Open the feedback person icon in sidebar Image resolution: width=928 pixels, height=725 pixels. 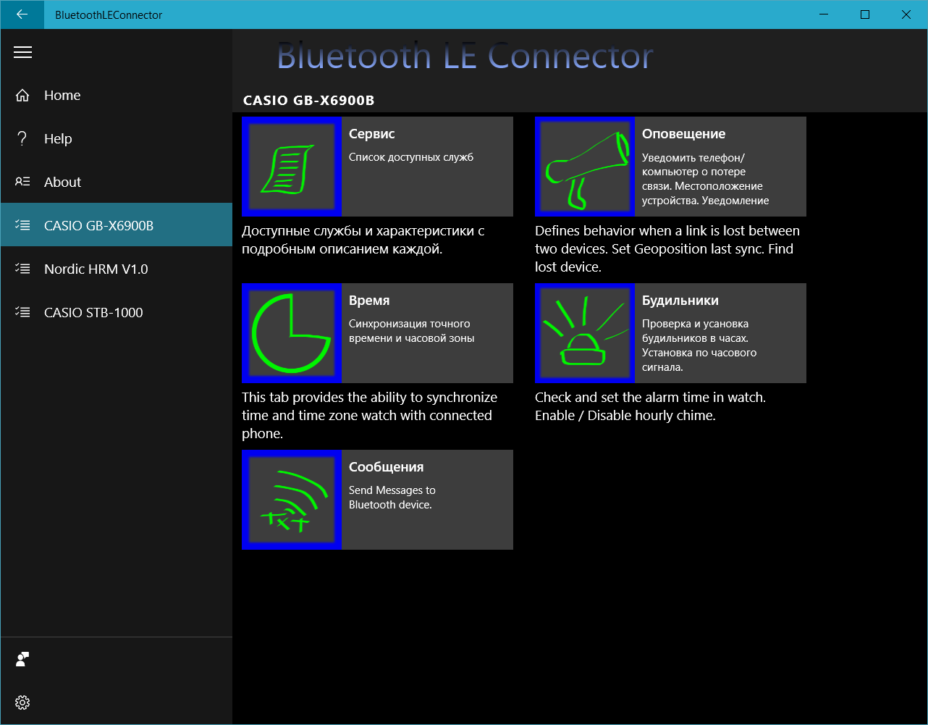coord(22,659)
